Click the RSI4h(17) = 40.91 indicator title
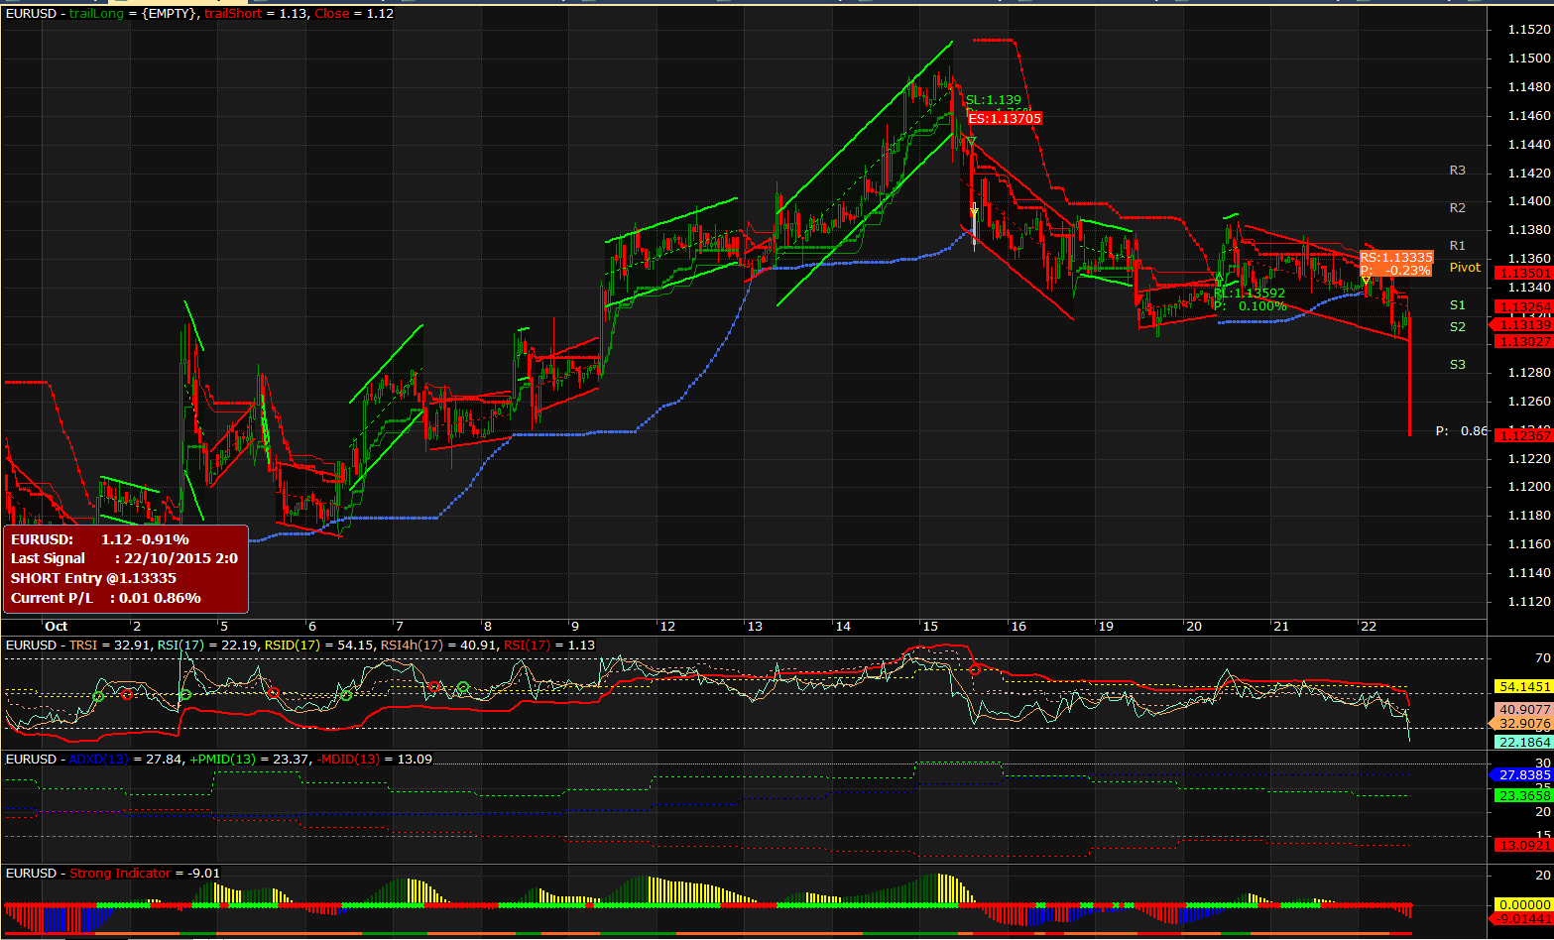The image size is (1554, 940). [x=438, y=646]
